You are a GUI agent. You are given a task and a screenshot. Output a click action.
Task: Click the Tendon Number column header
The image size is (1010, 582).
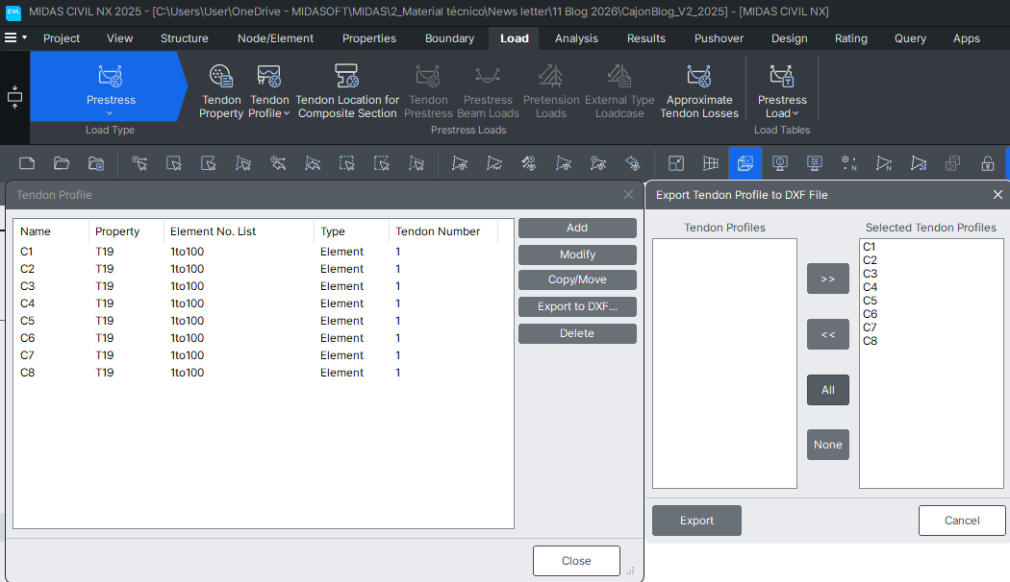443,231
